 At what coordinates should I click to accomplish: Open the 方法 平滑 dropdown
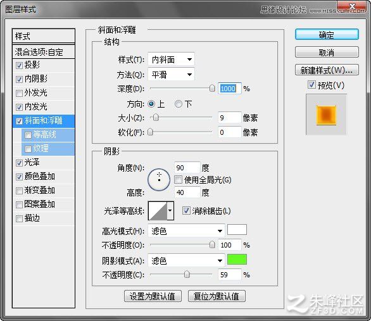[x=171, y=75]
